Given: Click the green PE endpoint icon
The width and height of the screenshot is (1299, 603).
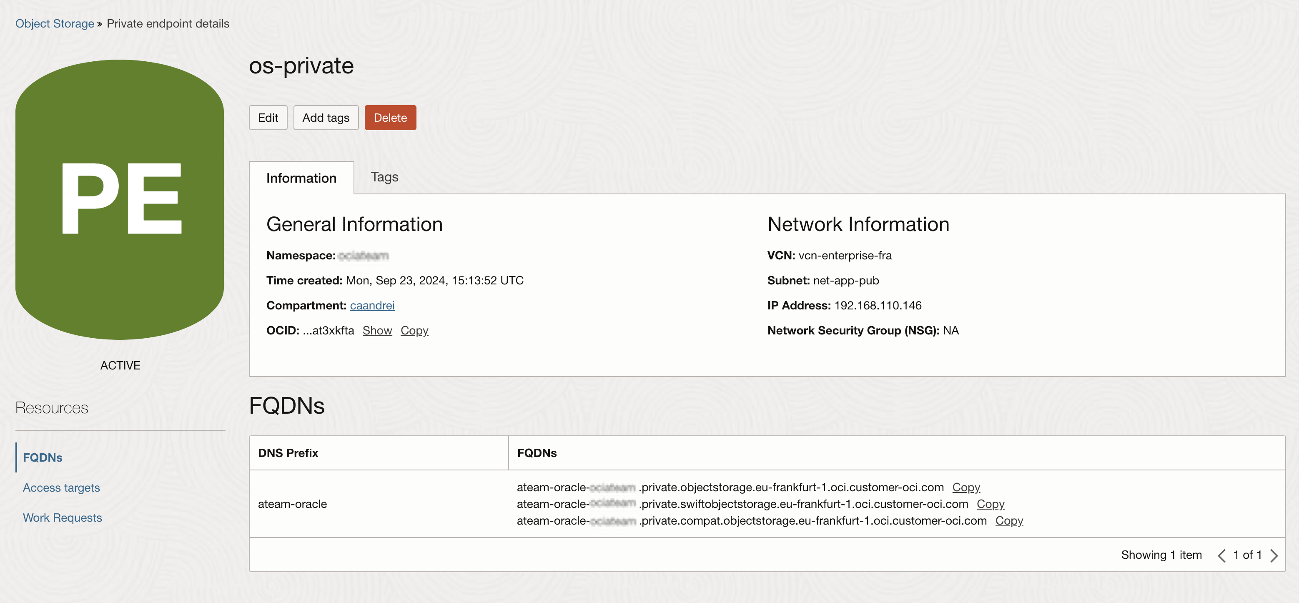Looking at the screenshot, I should click(120, 199).
